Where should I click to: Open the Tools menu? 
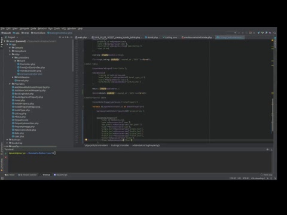click(57, 29)
